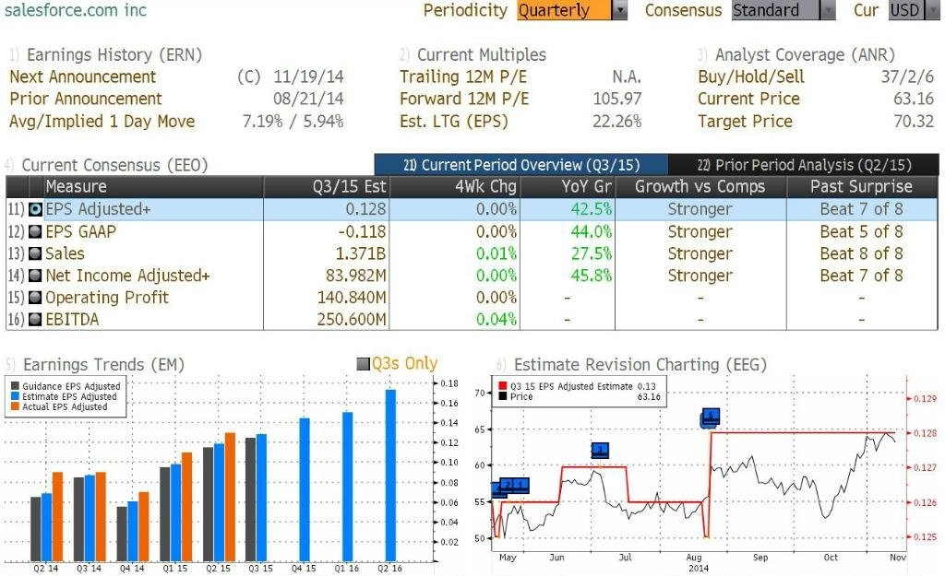Click the EPS GAAP Beat 5 of 8 cell
This screenshot has width=945, height=576.
[x=862, y=231]
